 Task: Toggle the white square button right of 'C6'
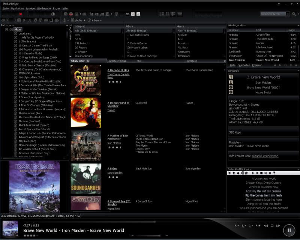(x=133, y=14)
